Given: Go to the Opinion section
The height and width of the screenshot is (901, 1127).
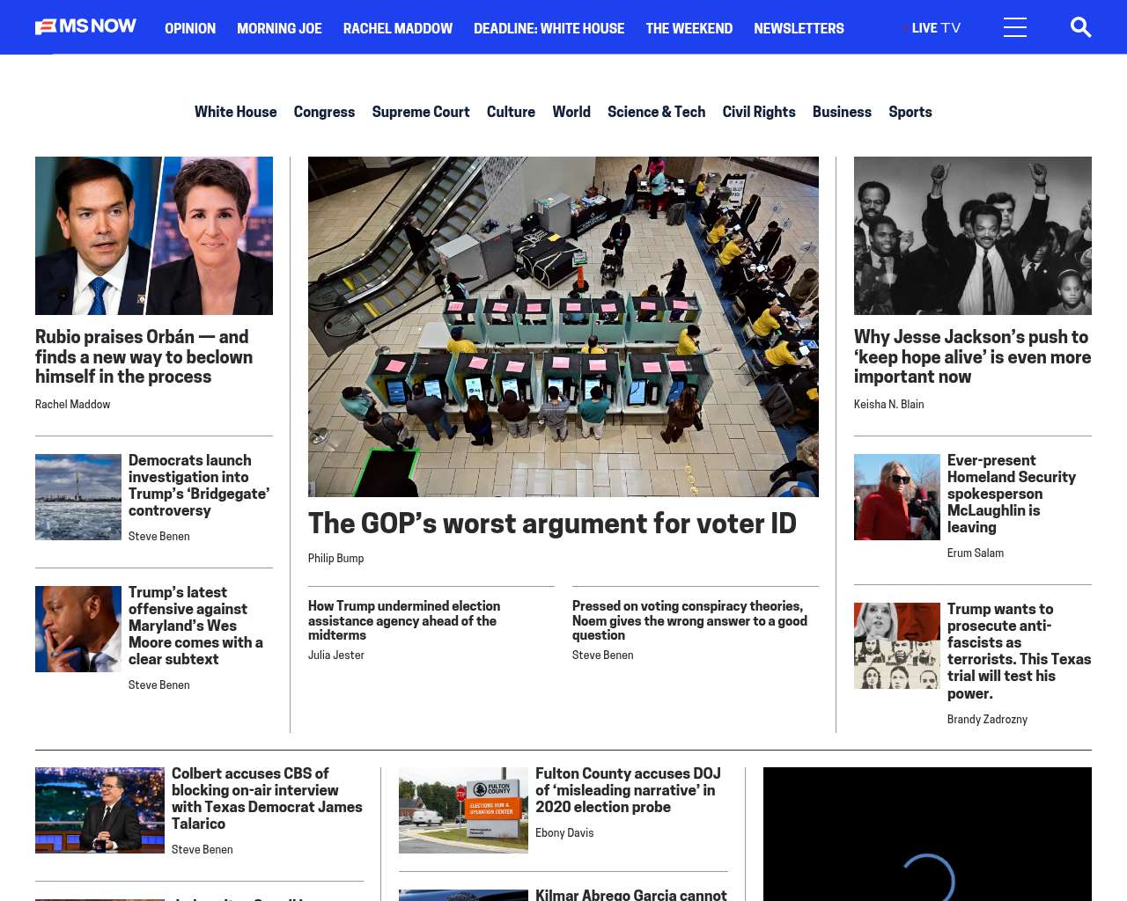Looking at the screenshot, I should click(190, 28).
